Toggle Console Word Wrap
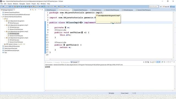 point(155,62)
